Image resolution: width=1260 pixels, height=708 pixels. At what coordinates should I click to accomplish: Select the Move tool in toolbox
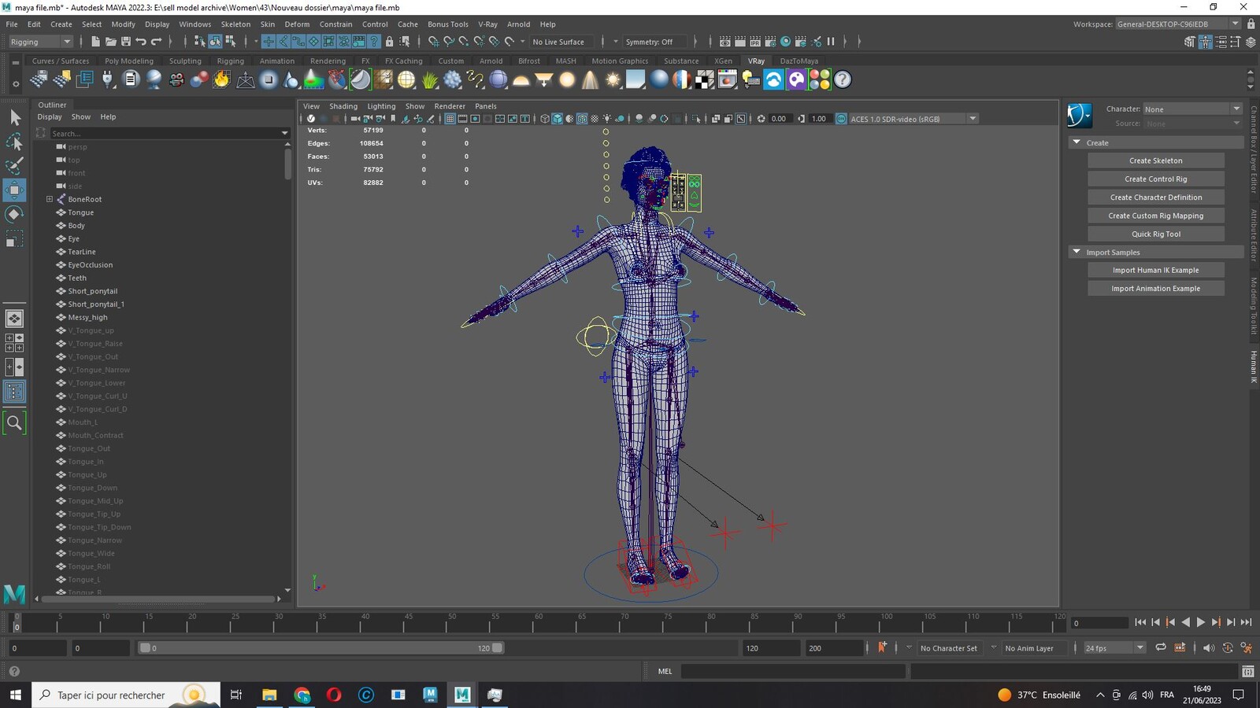(14, 190)
